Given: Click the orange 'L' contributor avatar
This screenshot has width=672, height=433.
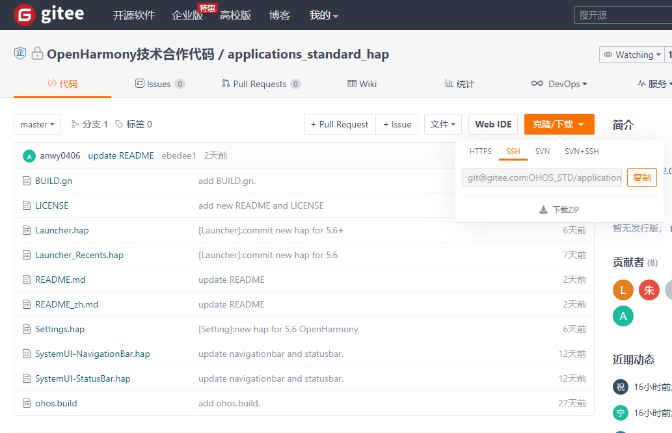Looking at the screenshot, I should click(x=623, y=290).
